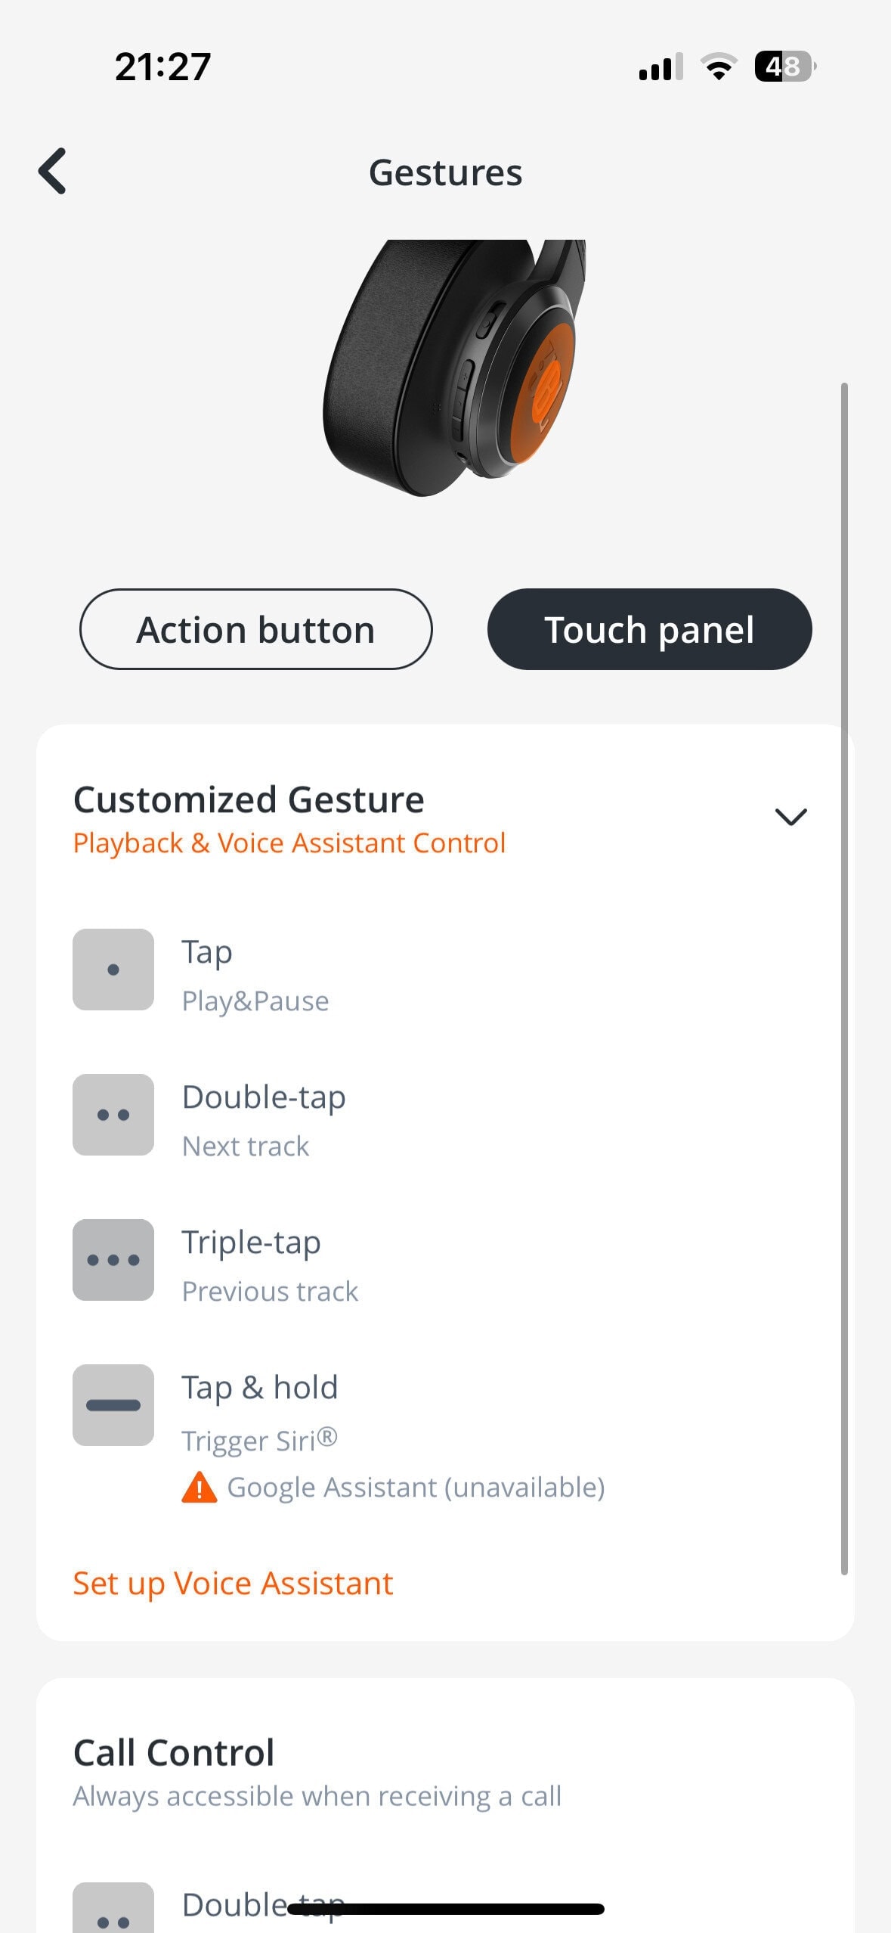
Task: Select the Google Assistant (unavailable) text
Action: pyautogui.click(x=416, y=1488)
